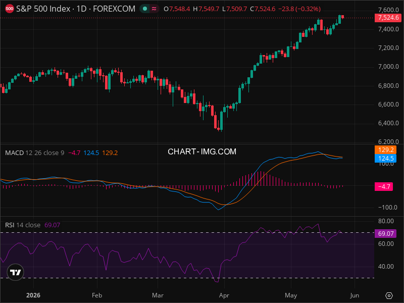The height and width of the screenshot is (303, 404).
Task: Toggle the green market status dot
Action: [145, 9]
